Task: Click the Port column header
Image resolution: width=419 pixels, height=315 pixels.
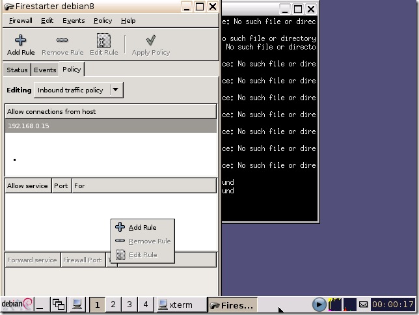Action: coord(61,186)
